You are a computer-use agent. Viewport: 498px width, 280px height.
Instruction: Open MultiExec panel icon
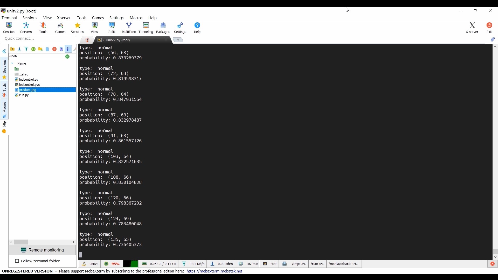129,27
